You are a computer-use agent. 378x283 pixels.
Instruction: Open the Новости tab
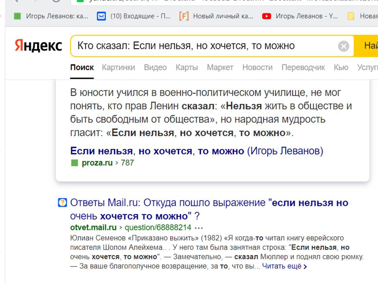click(x=258, y=67)
